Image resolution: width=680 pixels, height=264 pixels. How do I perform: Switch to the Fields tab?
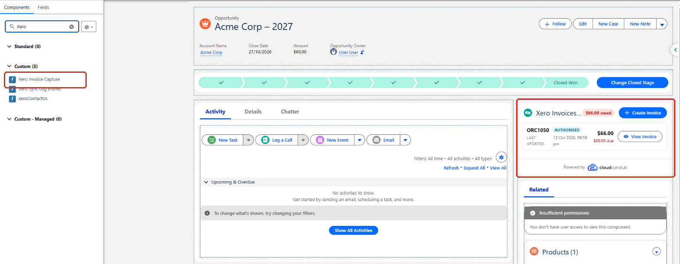pyautogui.click(x=43, y=7)
